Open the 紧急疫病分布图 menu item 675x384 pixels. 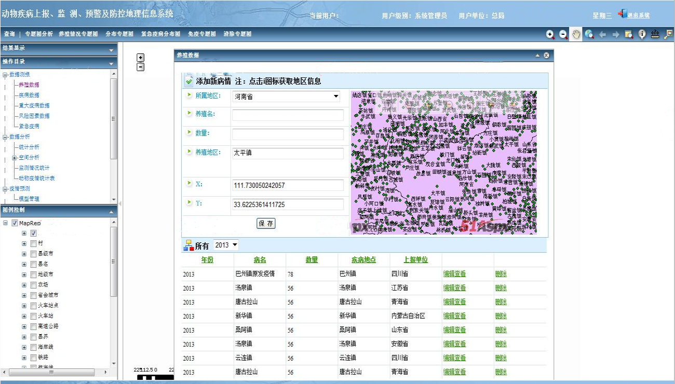(160, 34)
